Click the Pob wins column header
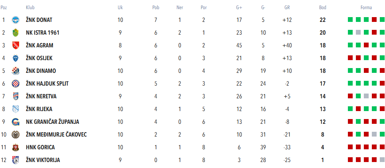Screen dimensions: 385x168 coord(156,8)
